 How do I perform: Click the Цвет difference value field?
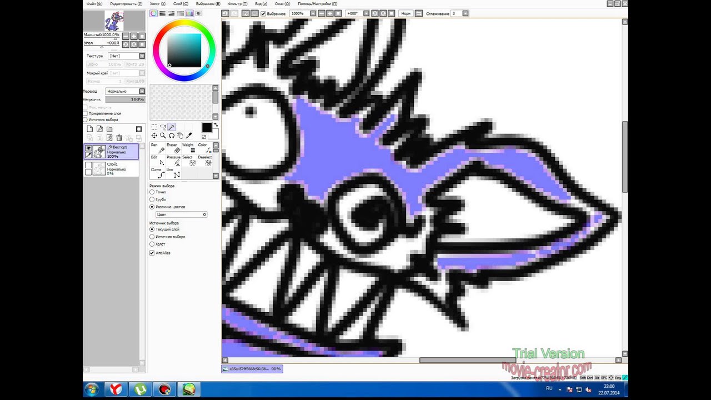(181, 214)
